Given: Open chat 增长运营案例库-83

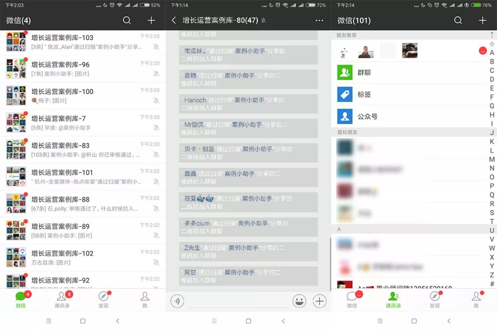Looking at the screenshot, I should tap(83, 149).
